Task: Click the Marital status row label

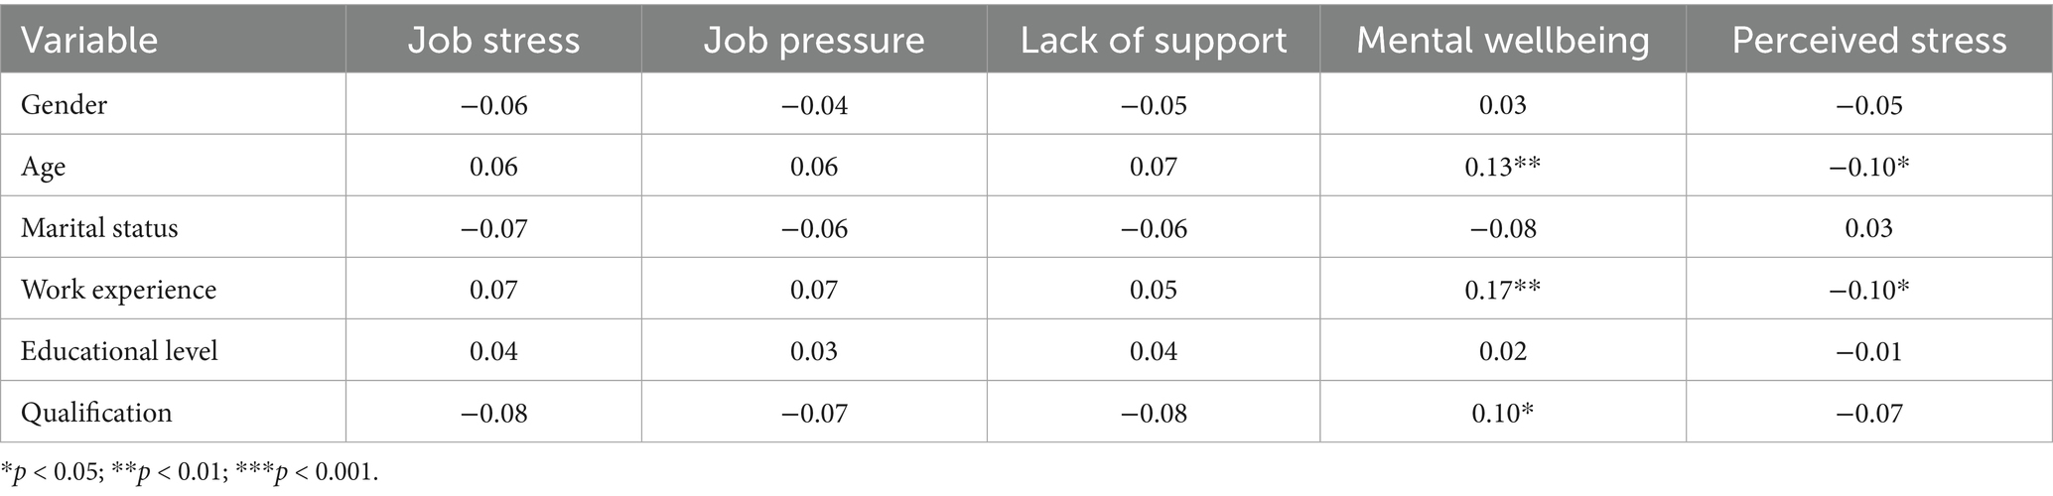Action: click(x=99, y=228)
